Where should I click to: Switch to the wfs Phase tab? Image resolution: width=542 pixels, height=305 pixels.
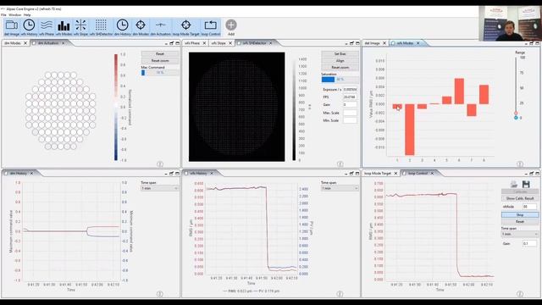(x=192, y=43)
